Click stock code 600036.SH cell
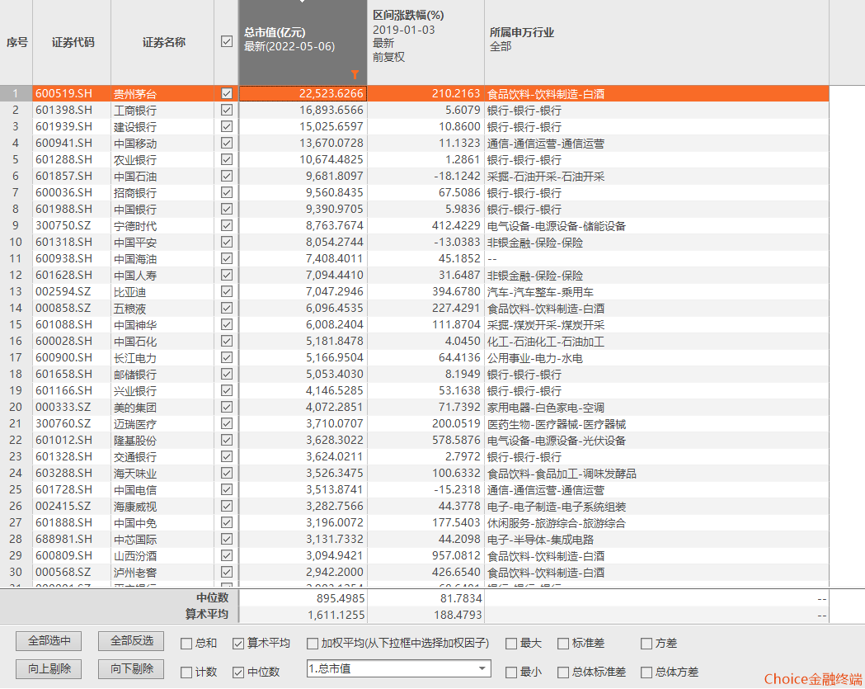This screenshot has height=689, width=865. [x=64, y=193]
